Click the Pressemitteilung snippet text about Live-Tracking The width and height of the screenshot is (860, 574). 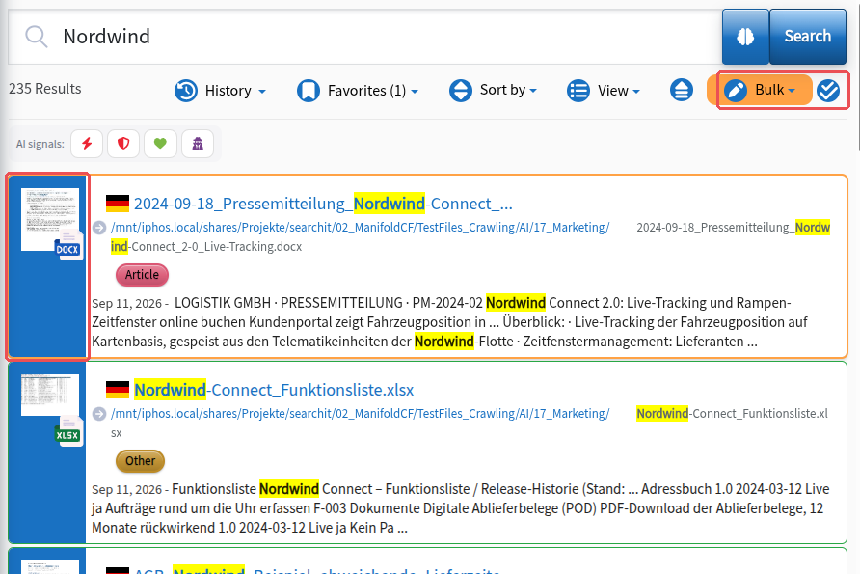click(449, 322)
